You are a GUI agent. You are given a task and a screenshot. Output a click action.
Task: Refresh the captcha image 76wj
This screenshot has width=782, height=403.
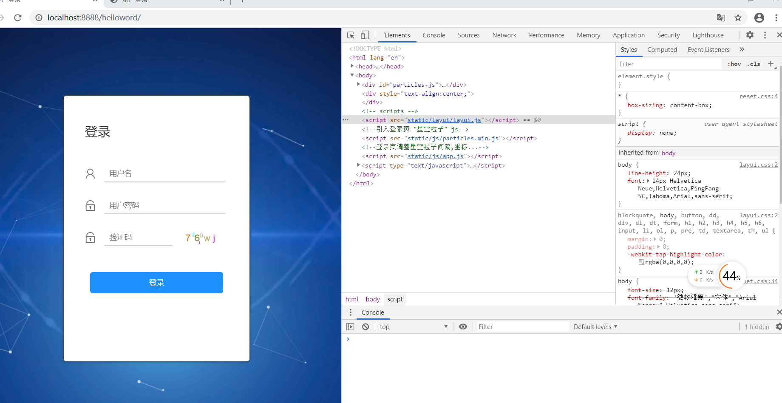[200, 238]
